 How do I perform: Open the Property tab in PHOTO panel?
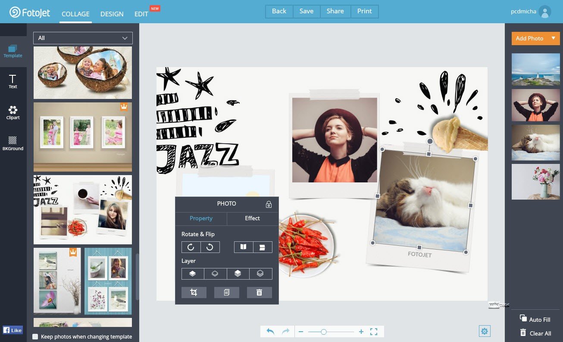click(x=201, y=218)
